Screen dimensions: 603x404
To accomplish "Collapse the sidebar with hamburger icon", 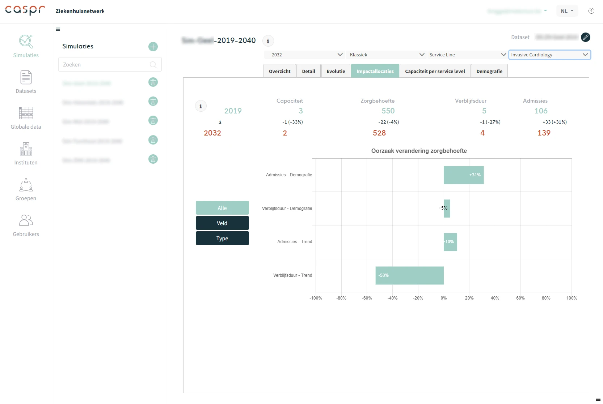I will [58, 29].
